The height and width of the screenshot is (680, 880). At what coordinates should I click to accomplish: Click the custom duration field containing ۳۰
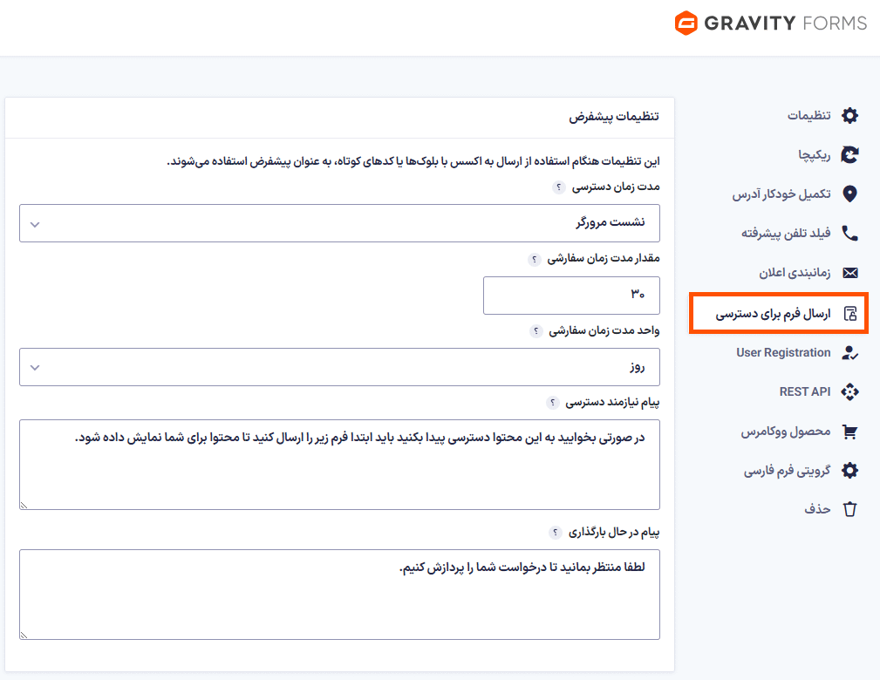[571, 296]
